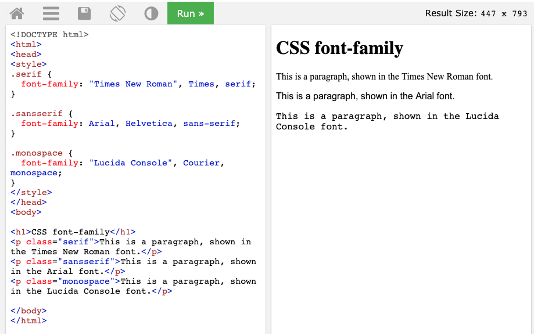The image size is (534, 334).
Task: Click the opening <body> tag line
Action: tap(26, 212)
